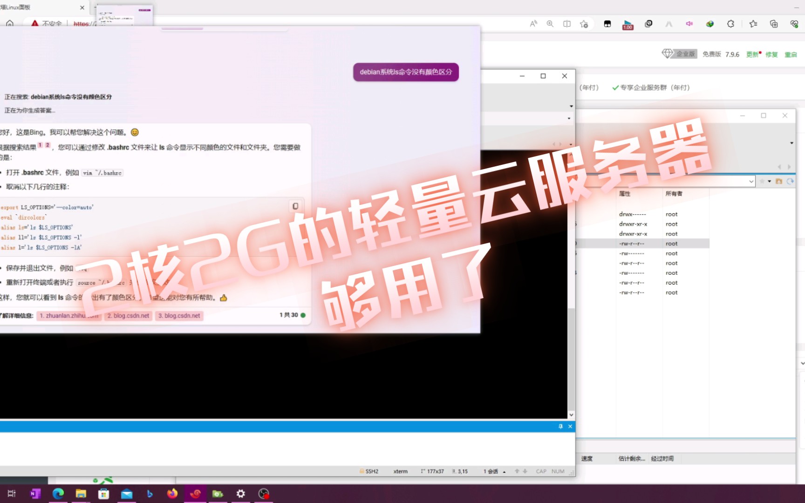Viewport: 805px width, 503px height.
Task: Expand the path combo box in file window
Action: tap(751, 181)
